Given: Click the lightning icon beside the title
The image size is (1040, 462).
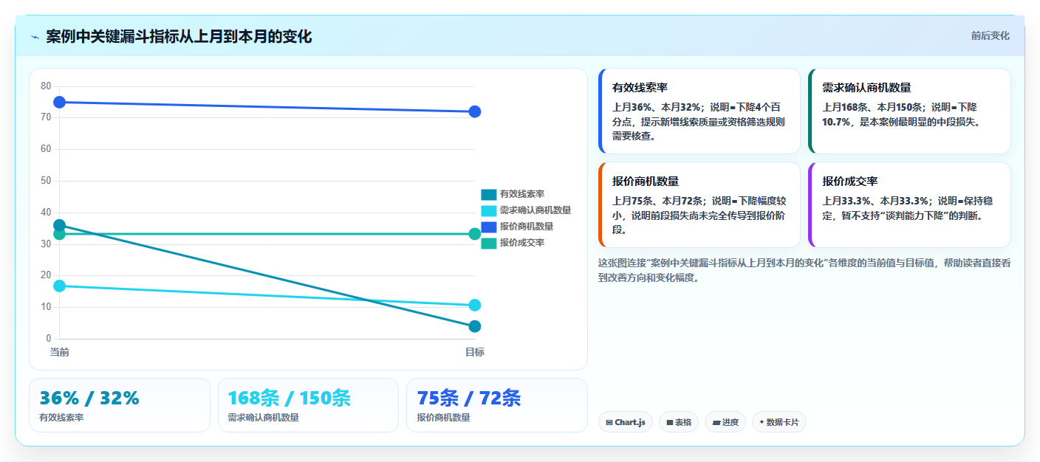Looking at the screenshot, I should tap(35, 37).
